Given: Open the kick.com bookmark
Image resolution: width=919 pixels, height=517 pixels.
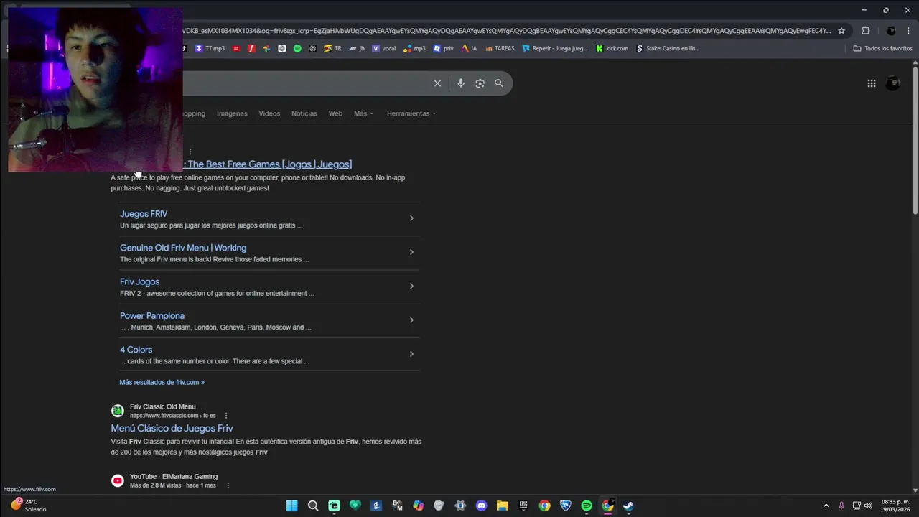Looking at the screenshot, I should point(612,49).
